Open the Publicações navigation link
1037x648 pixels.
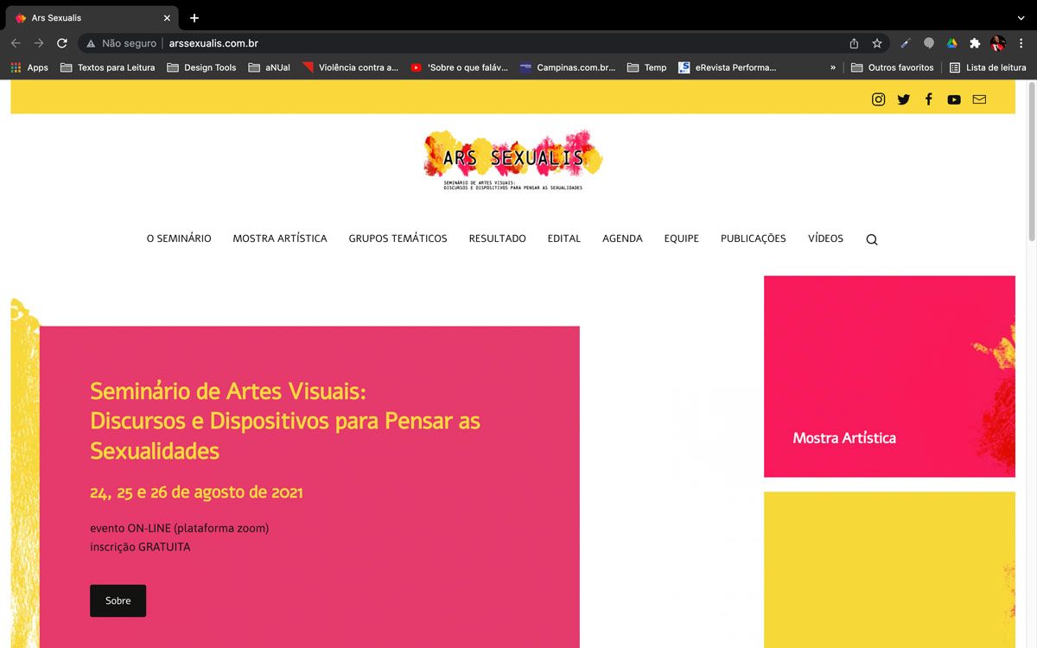point(753,238)
